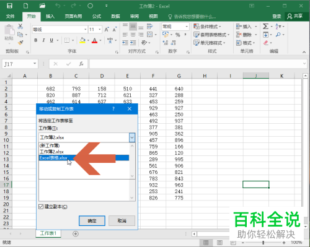Click the Paste clipboard icon

coord(9,30)
